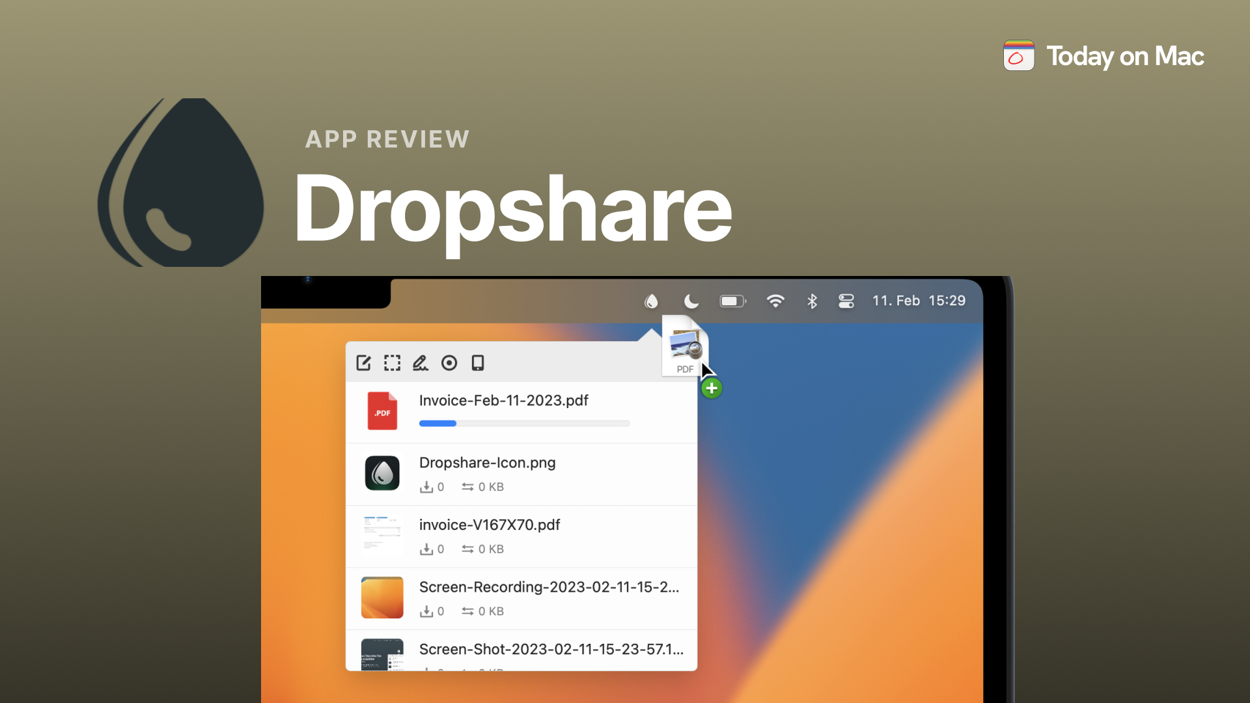This screenshot has height=703, width=1250.
Task: Open the date and time menu
Action: [x=919, y=301]
